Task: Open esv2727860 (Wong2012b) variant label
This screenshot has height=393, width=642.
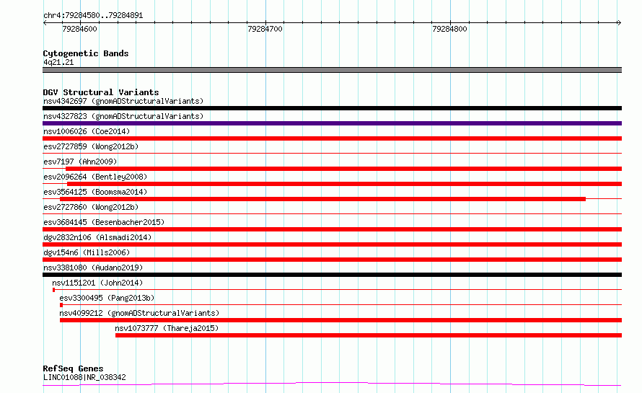Action: tap(91, 207)
